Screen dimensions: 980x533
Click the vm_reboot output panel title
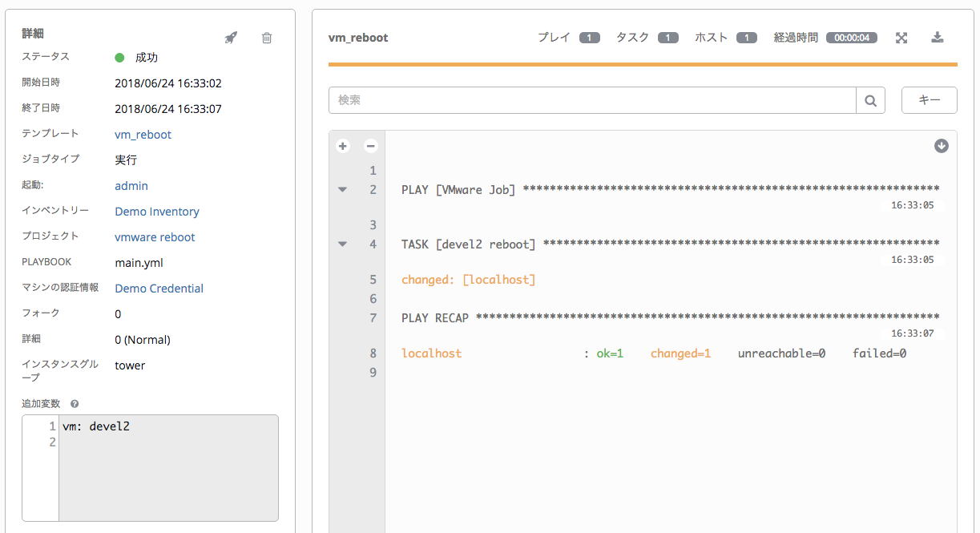358,38
